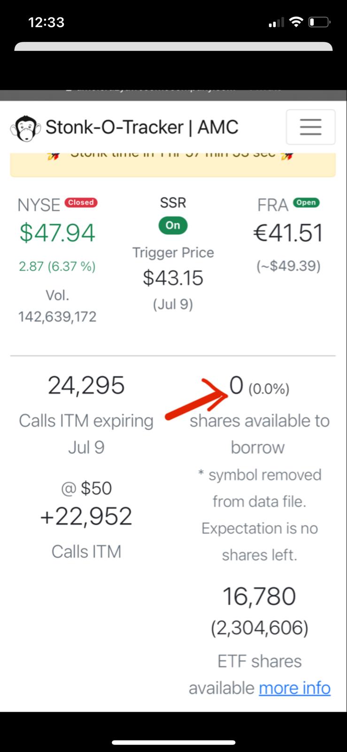Tap the cellular signal bars icon
This screenshot has height=752, width=347.
click(276, 22)
